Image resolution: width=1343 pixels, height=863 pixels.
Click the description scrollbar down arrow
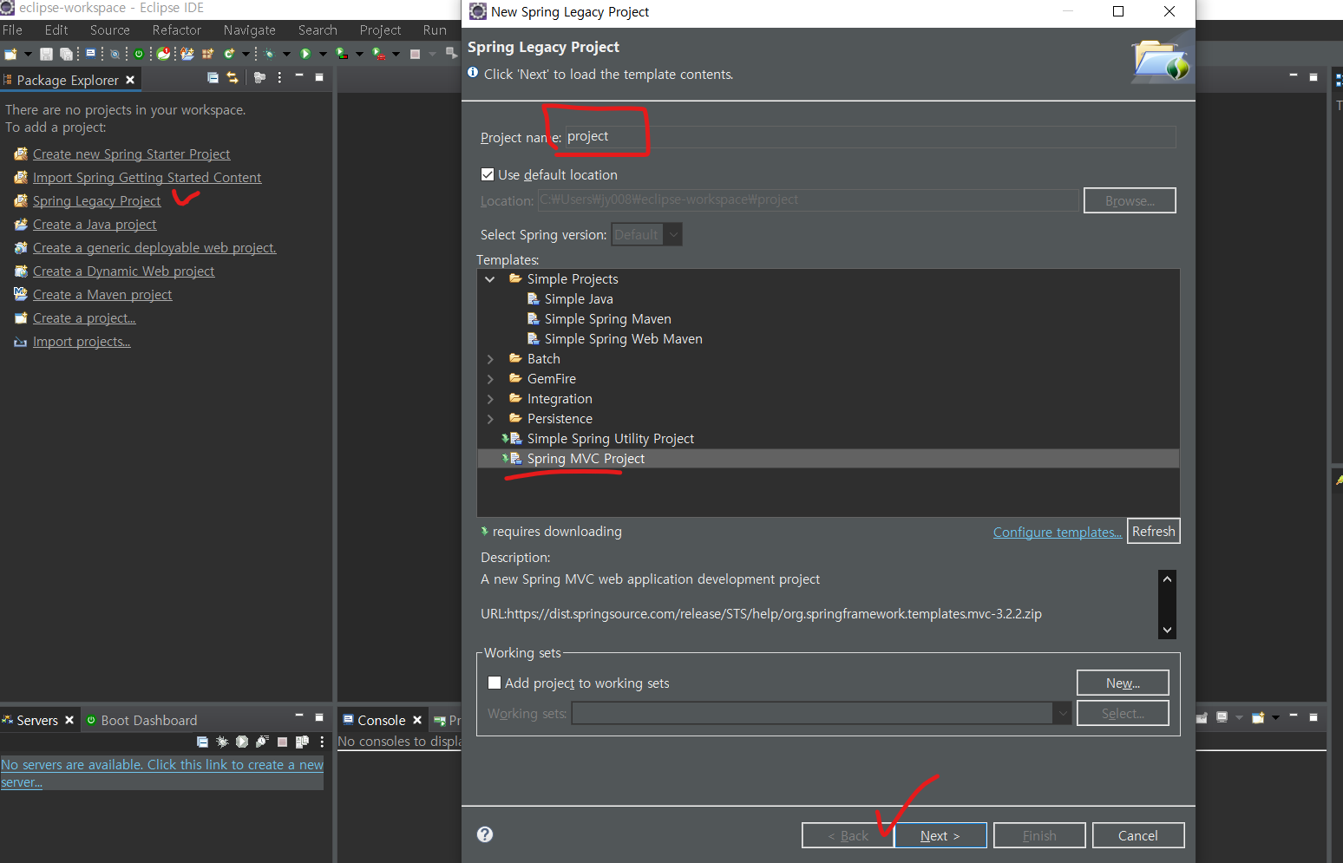click(x=1167, y=631)
